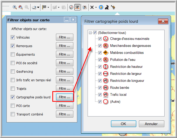Viewport: 177px width, 138px height.
Task: Open Filtre button for Cartographie poids lourd
Action: point(65,97)
